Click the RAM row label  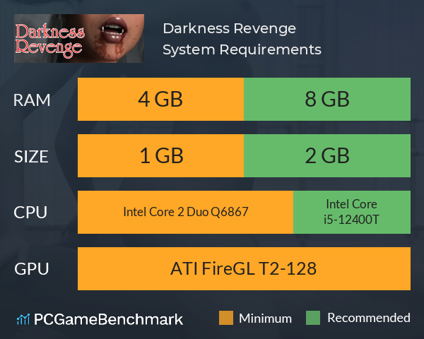(32, 100)
